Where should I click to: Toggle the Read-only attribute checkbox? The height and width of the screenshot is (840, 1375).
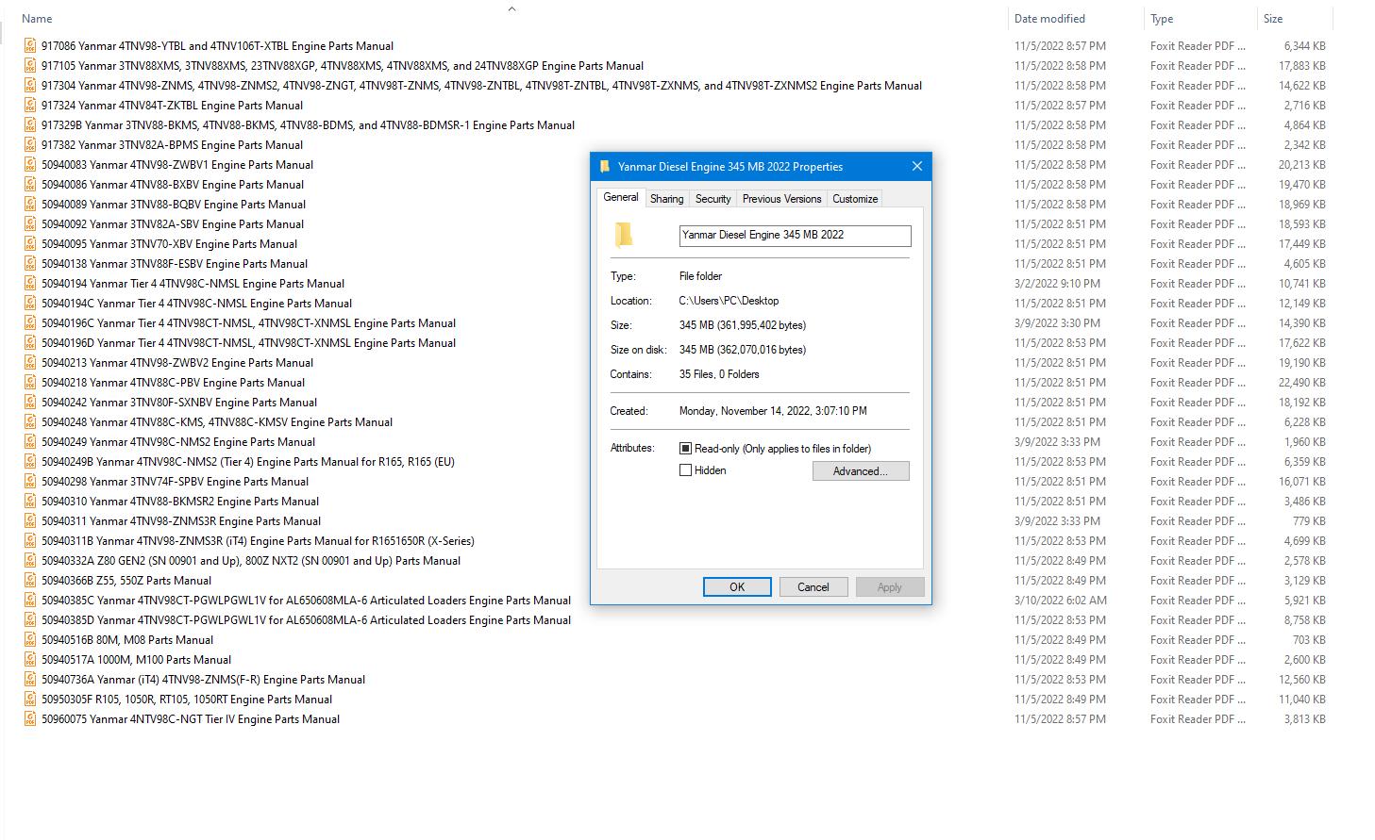[686, 449]
